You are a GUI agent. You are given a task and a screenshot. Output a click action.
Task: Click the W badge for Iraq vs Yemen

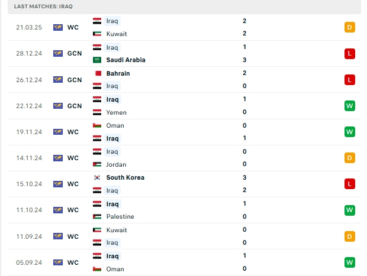click(349, 106)
